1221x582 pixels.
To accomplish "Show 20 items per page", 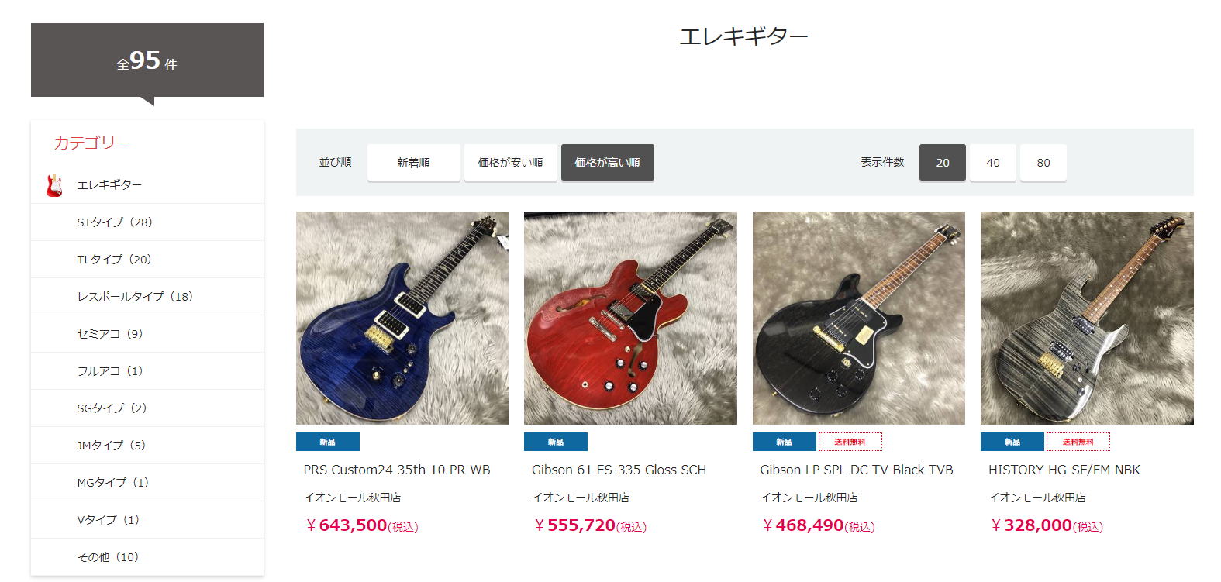I will click(943, 163).
